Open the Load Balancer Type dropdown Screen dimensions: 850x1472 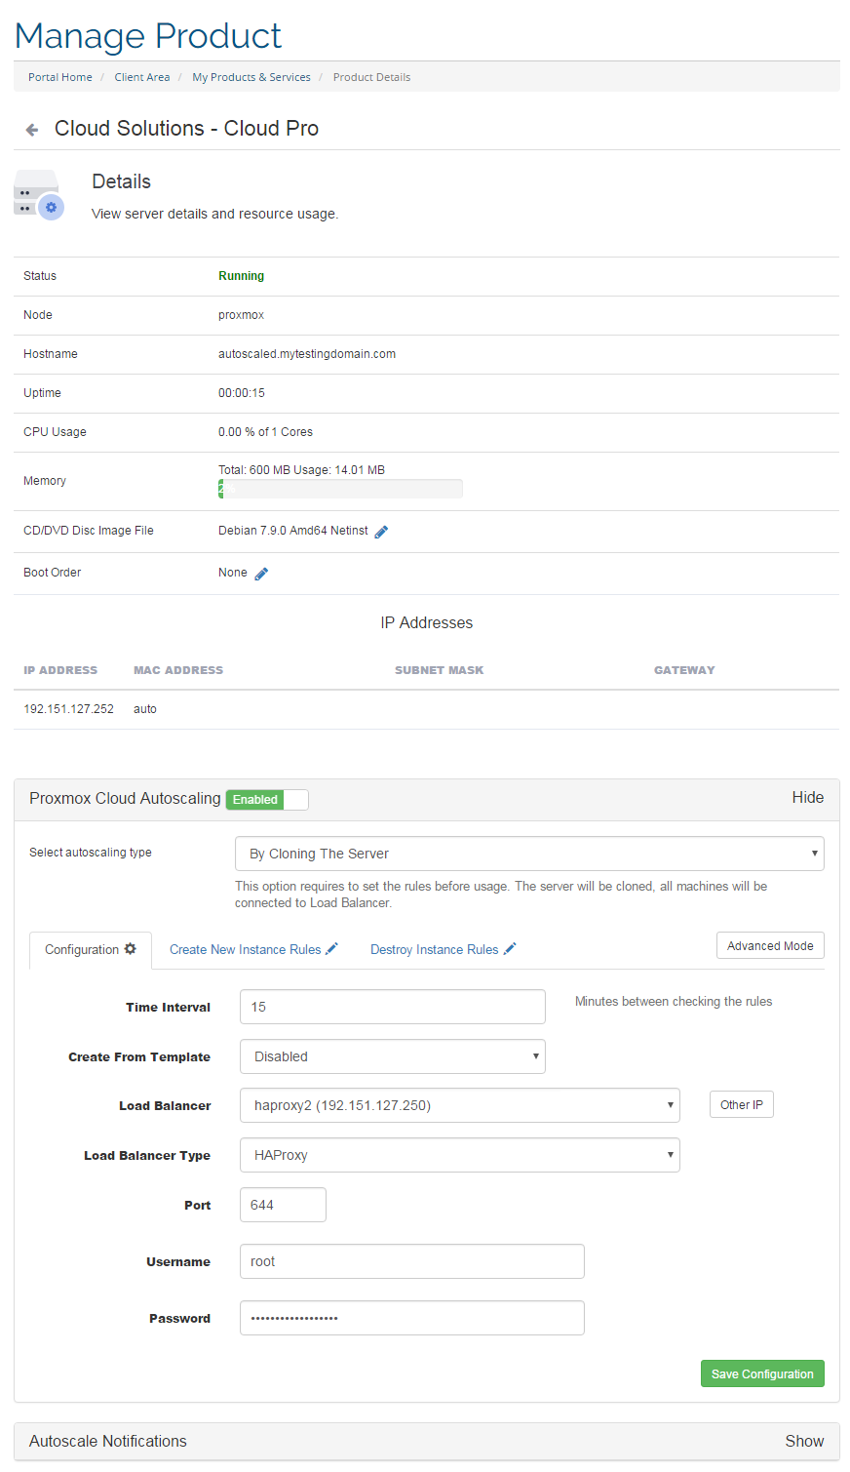(460, 1155)
